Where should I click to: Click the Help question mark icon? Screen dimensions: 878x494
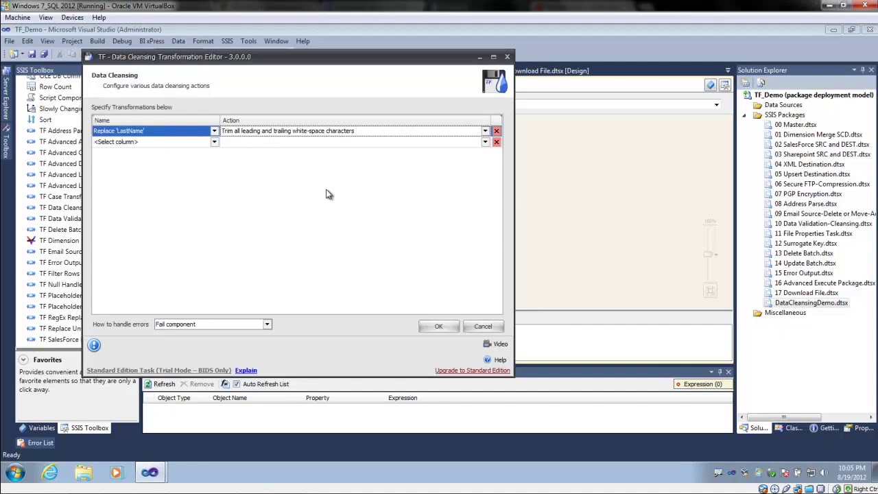pyautogui.click(x=488, y=360)
